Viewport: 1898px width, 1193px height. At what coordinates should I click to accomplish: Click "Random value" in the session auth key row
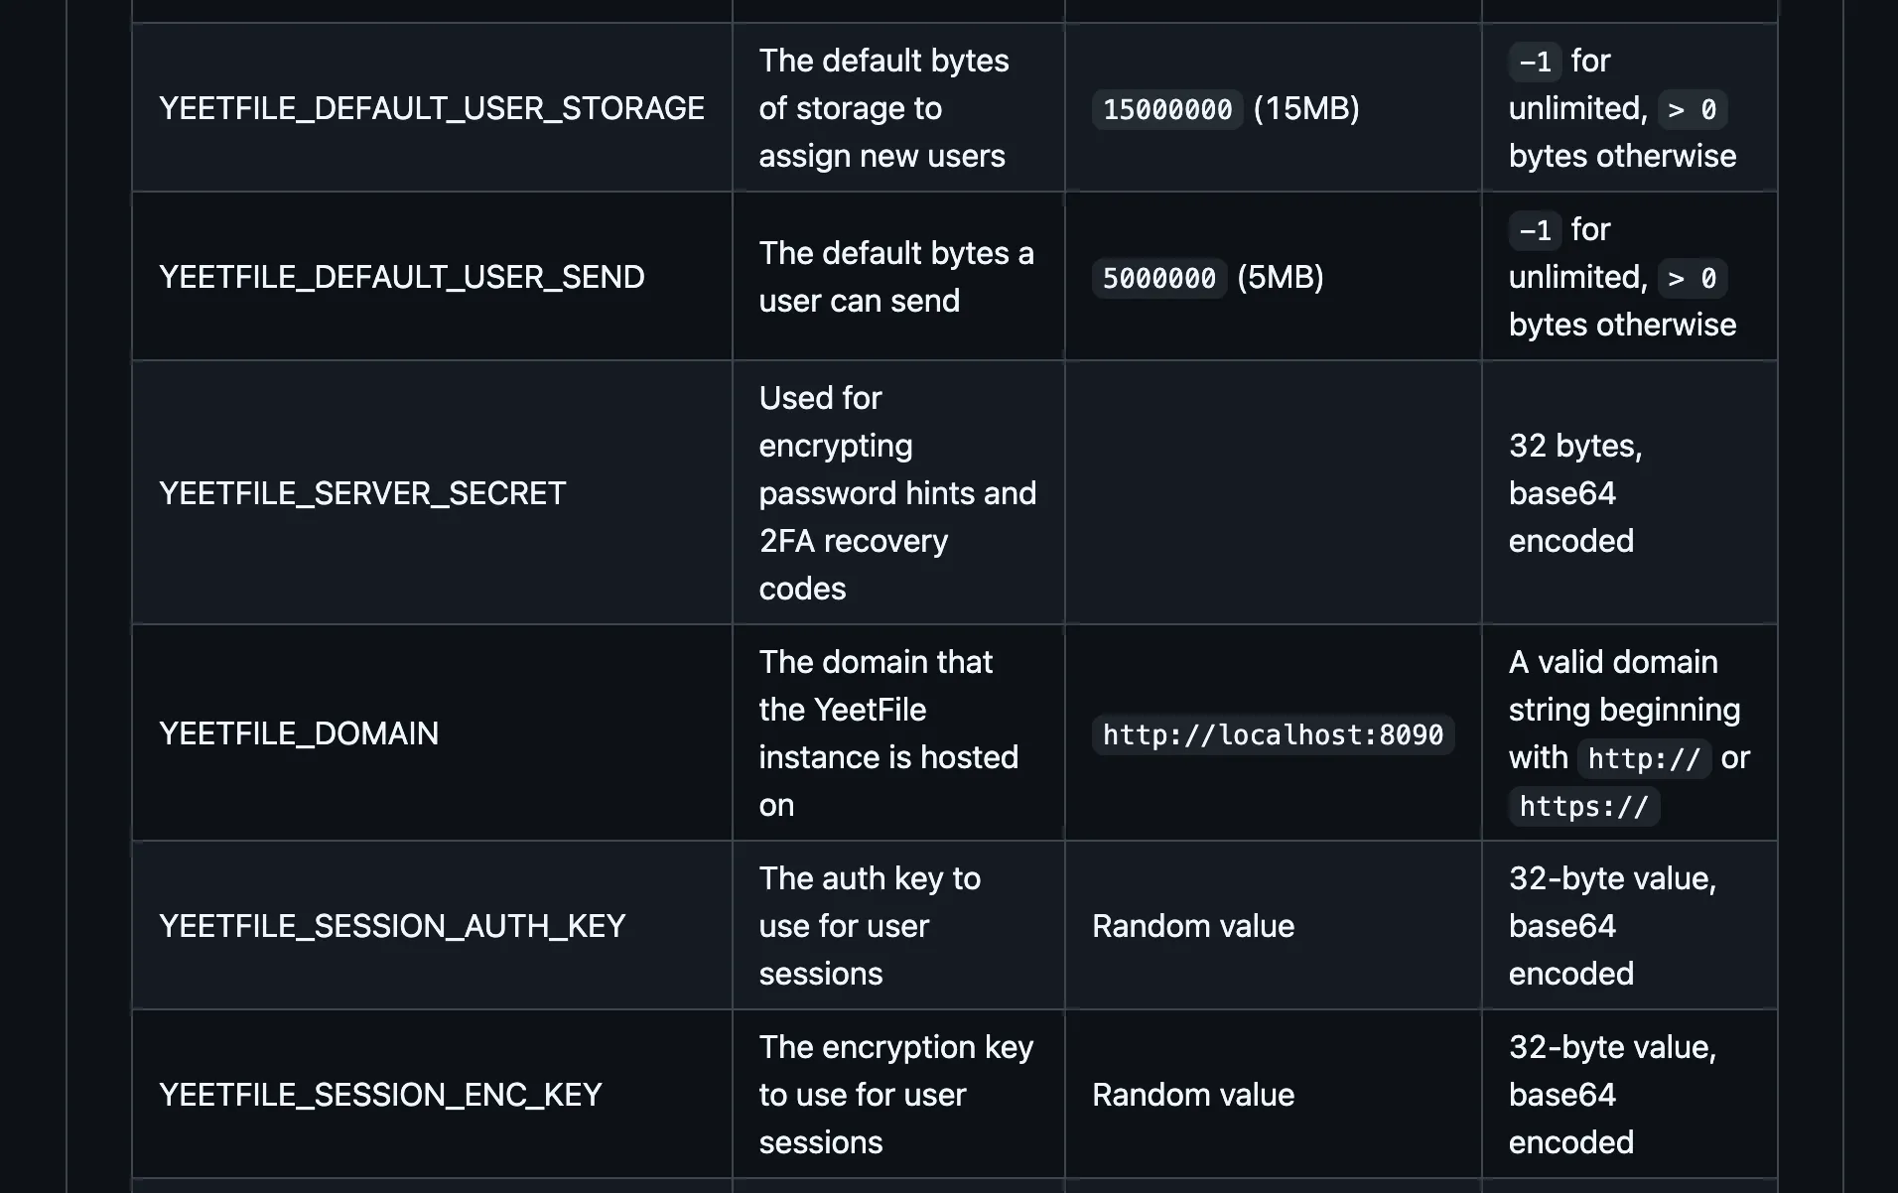click(x=1192, y=926)
